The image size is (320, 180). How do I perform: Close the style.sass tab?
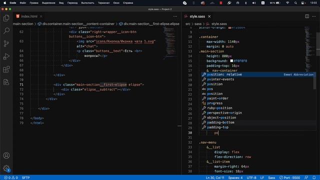coord(209,16)
